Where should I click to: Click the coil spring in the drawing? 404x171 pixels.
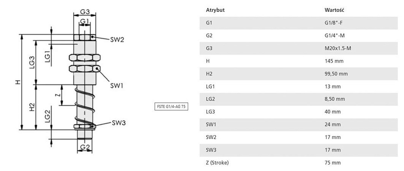84,104
